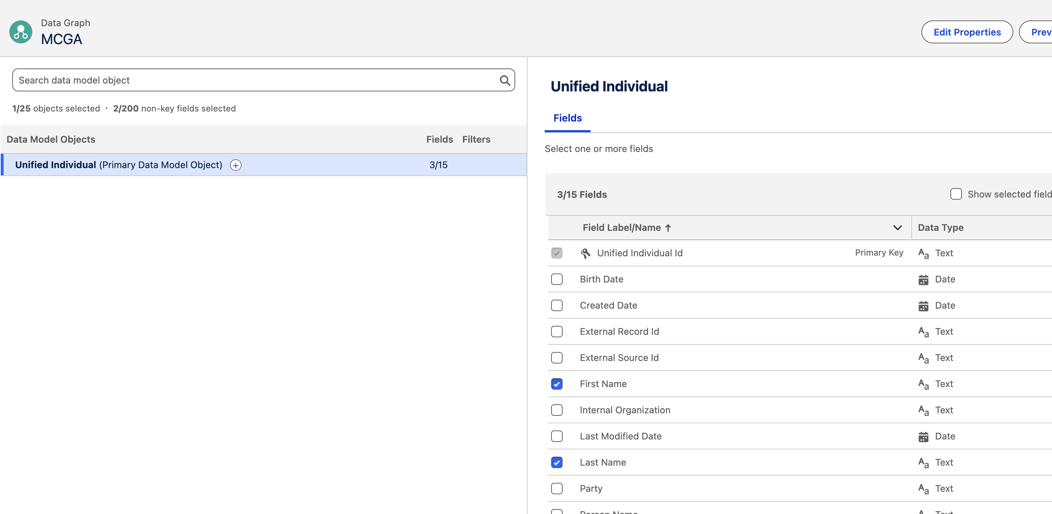
Task: Check the Birth Date field checkbox
Action: [x=556, y=280]
